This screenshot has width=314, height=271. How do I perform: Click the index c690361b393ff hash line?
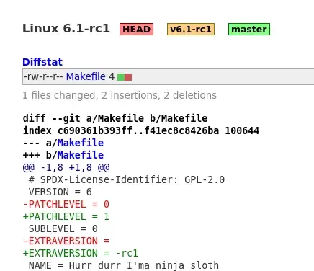141,130
